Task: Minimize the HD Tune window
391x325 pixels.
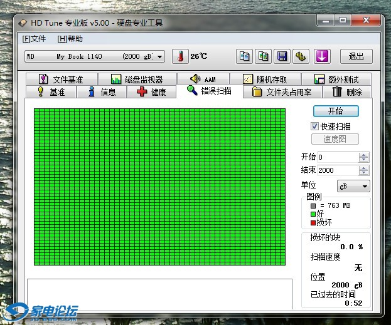Action: [x=326, y=21]
